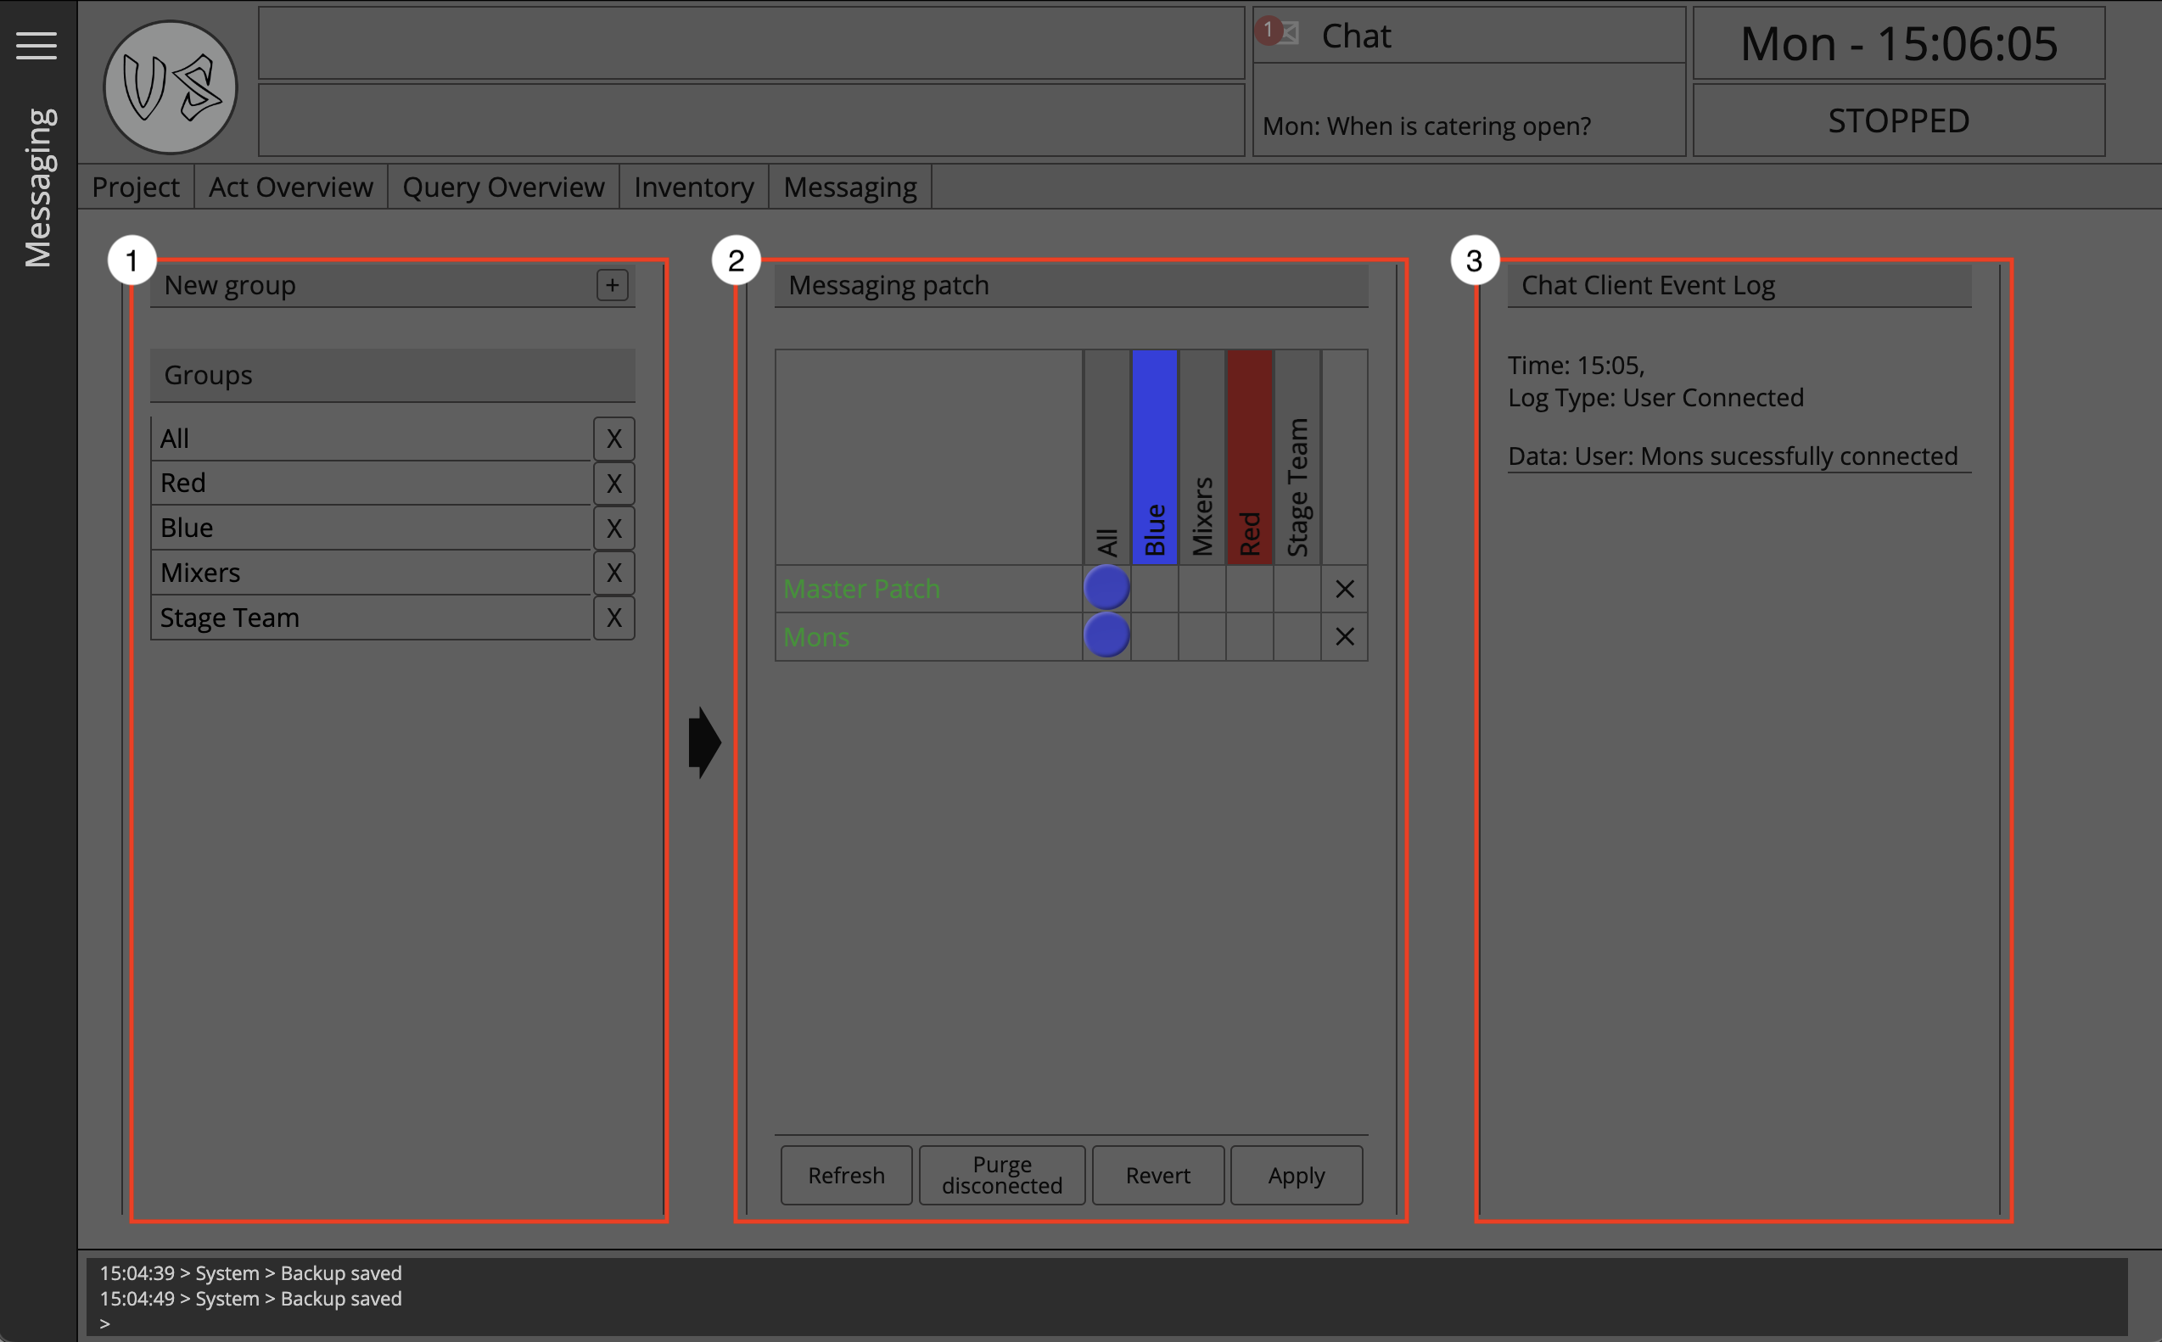Delete the Stage Team group

[x=614, y=618]
